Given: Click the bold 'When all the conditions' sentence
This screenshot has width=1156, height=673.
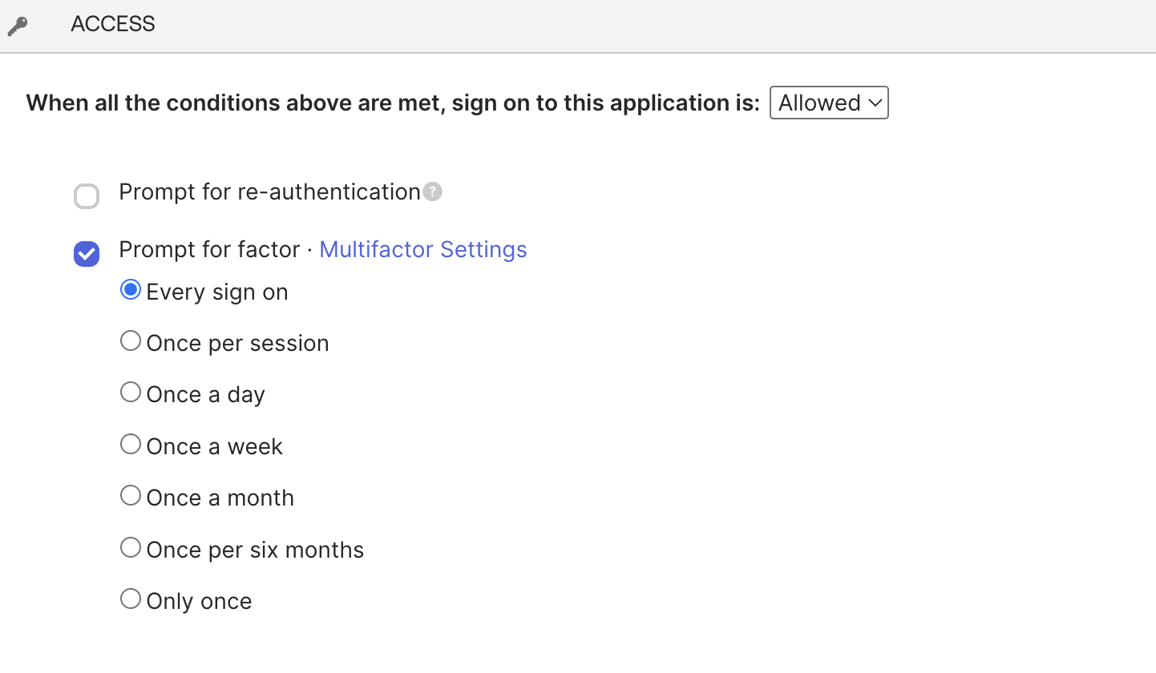Looking at the screenshot, I should (x=392, y=103).
